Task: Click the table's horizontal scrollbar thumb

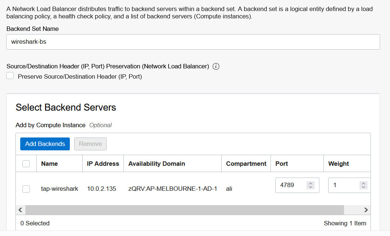Action: pos(185,210)
